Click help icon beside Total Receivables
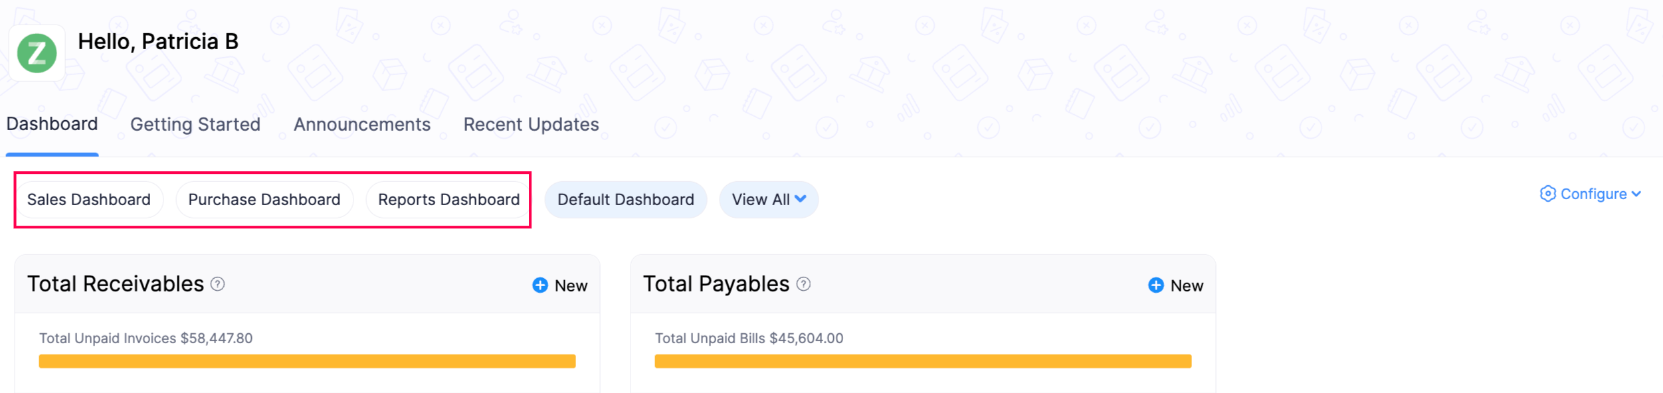The image size is (1663, 393). [x=217, y=284]
